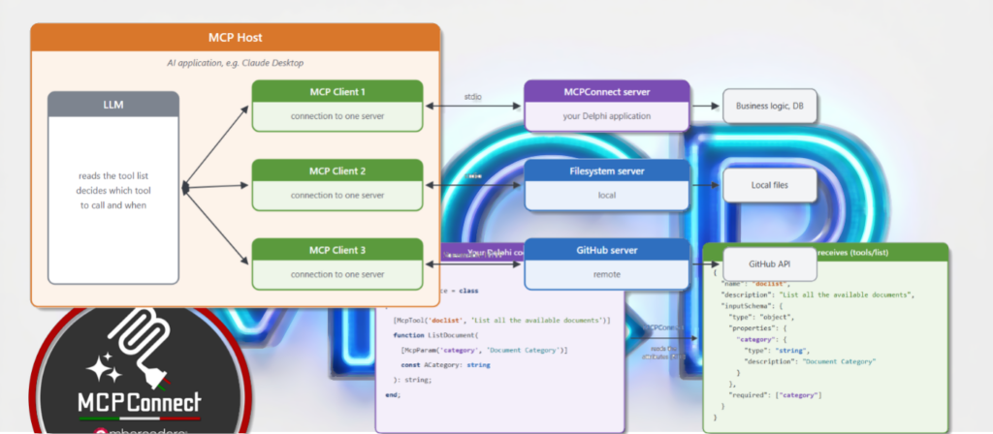Viewport: 993px width, 434px height.
Task: Click the '"category": {' JSON key line
Action: (764, 340)
